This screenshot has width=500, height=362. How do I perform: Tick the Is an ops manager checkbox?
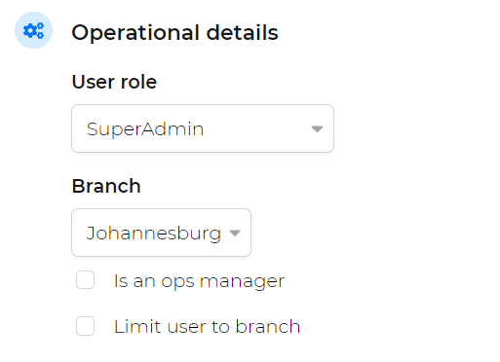coord(86,280)
